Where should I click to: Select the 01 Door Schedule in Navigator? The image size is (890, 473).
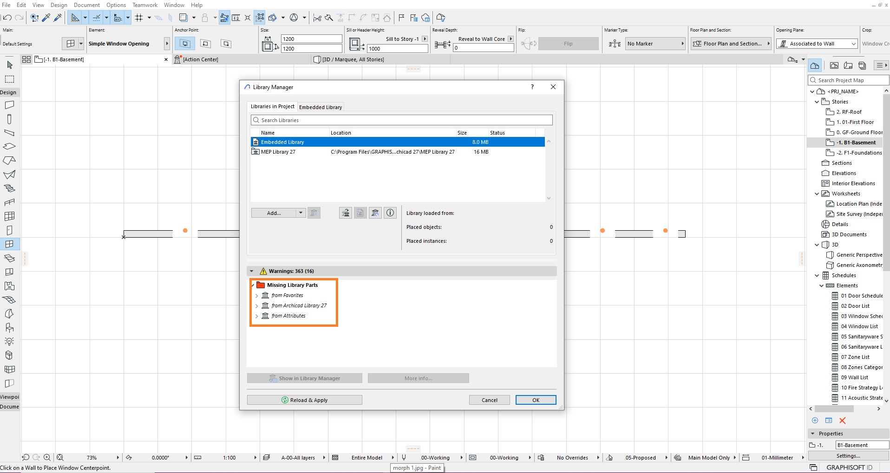pos(857,296)
